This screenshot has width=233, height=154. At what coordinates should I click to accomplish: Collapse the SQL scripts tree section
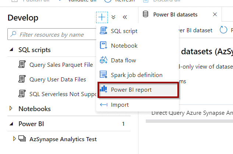tap(11, 49)
